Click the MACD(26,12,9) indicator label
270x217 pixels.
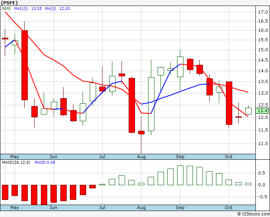tap(16, 163)
